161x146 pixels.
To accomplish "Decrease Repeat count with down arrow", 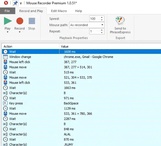I will pos(102,33).
